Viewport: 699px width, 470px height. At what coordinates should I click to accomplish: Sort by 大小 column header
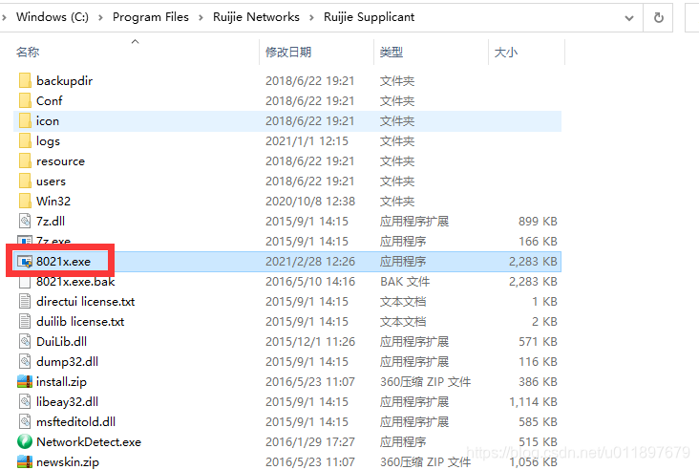tap(506, 53)
